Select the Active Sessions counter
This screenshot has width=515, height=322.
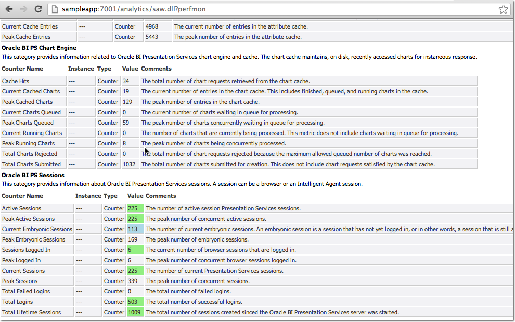(21, 208)
